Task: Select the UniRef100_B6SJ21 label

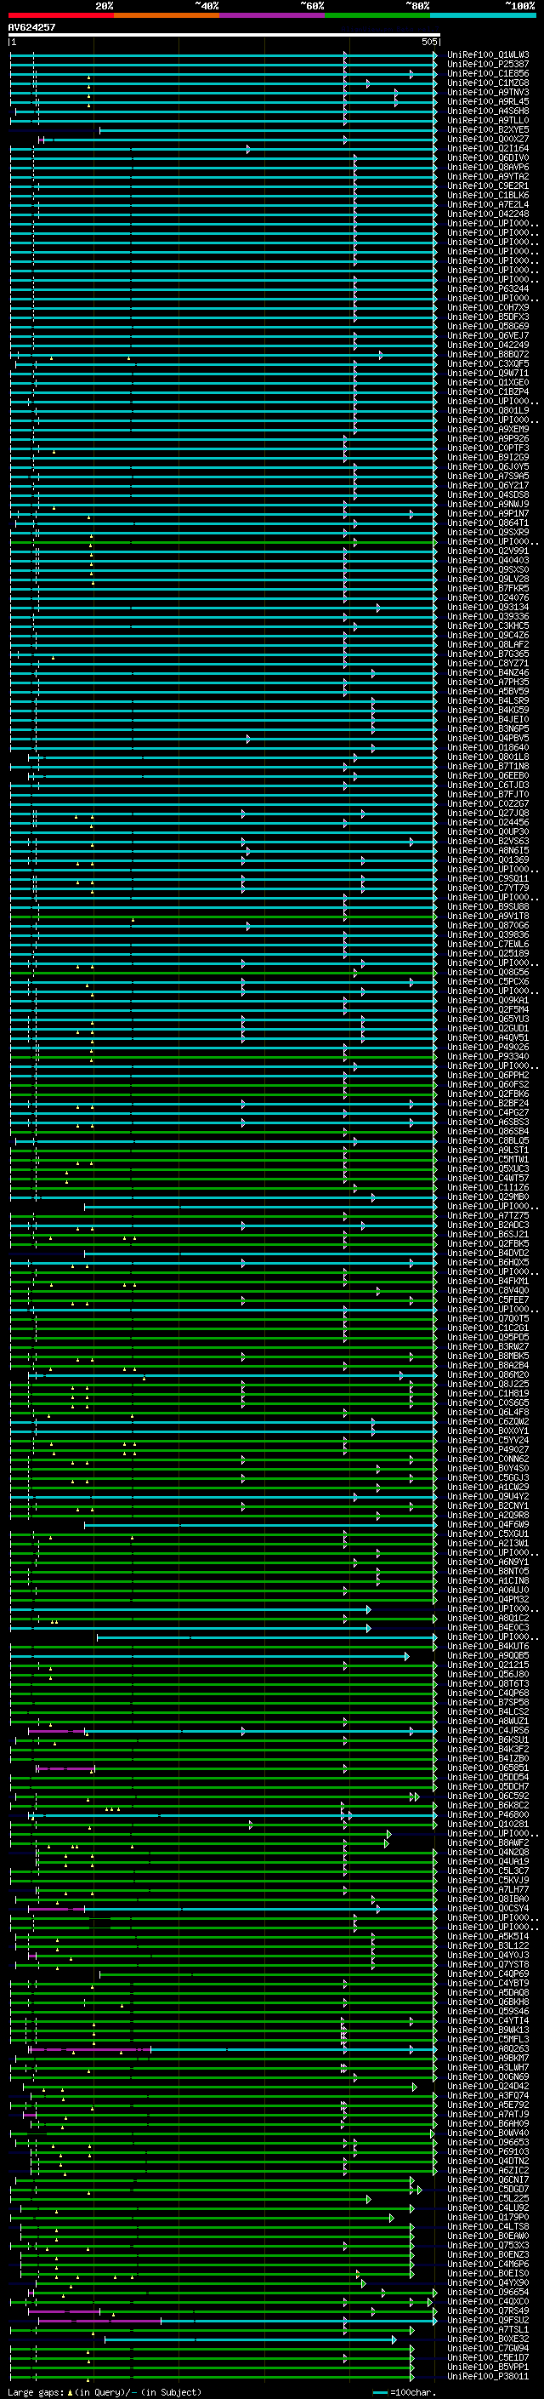Action: click(x=488, y=1234)
